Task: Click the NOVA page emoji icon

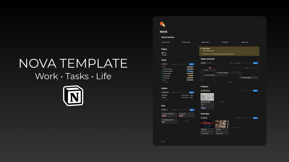Action: (x=162, y=24)
